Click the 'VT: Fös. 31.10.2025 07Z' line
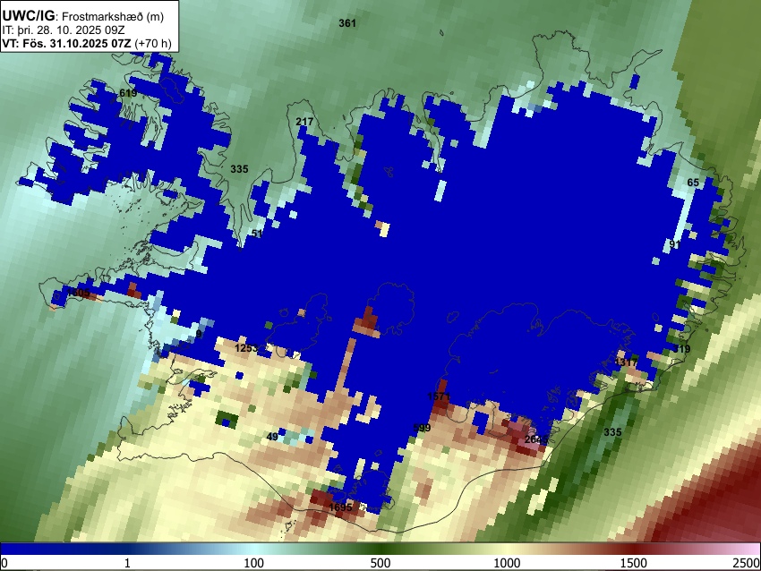Viewport: 761px width, 571px height. [x=87, y=43]
